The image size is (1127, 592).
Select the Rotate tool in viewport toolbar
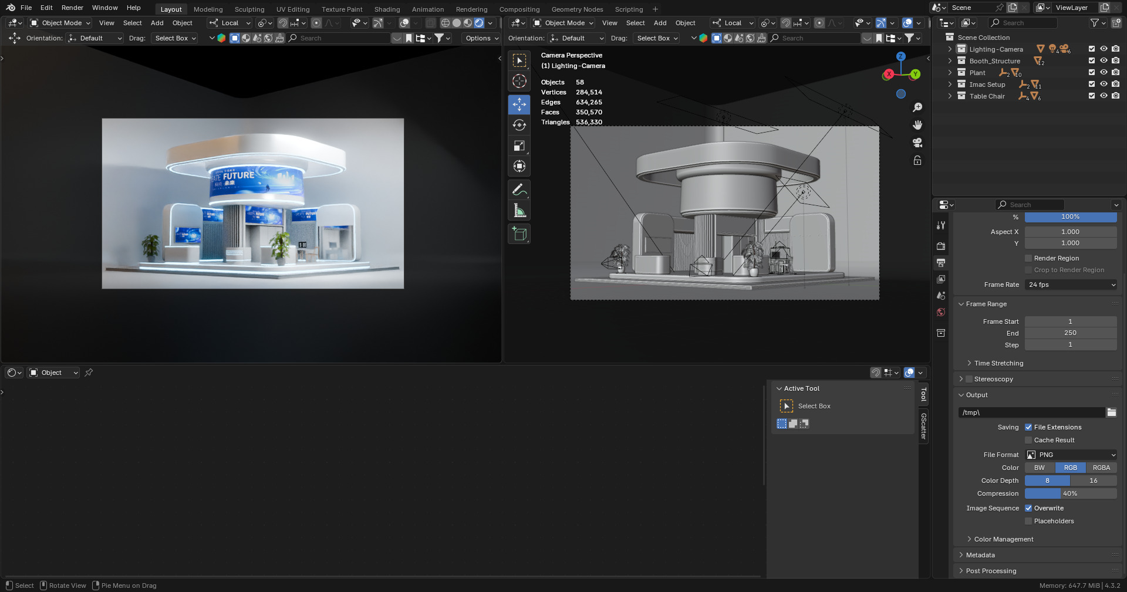click(x=519, y=125)
